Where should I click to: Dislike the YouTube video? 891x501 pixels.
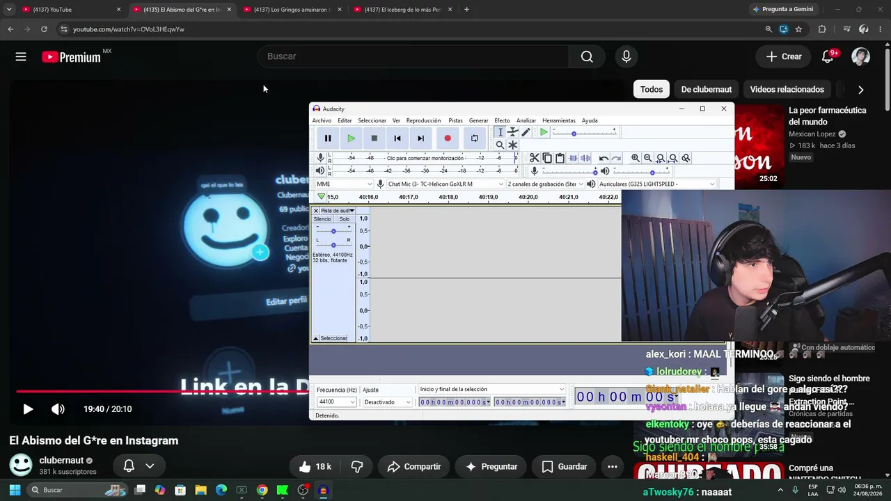coord(356,466)
